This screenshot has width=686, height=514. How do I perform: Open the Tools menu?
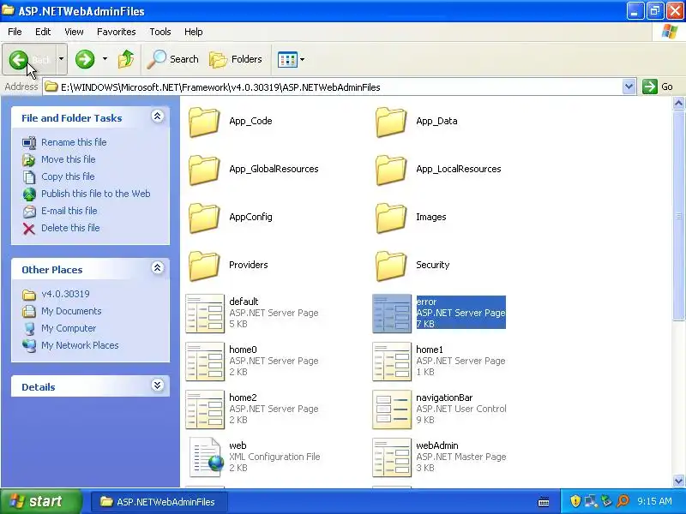[160, 32]
